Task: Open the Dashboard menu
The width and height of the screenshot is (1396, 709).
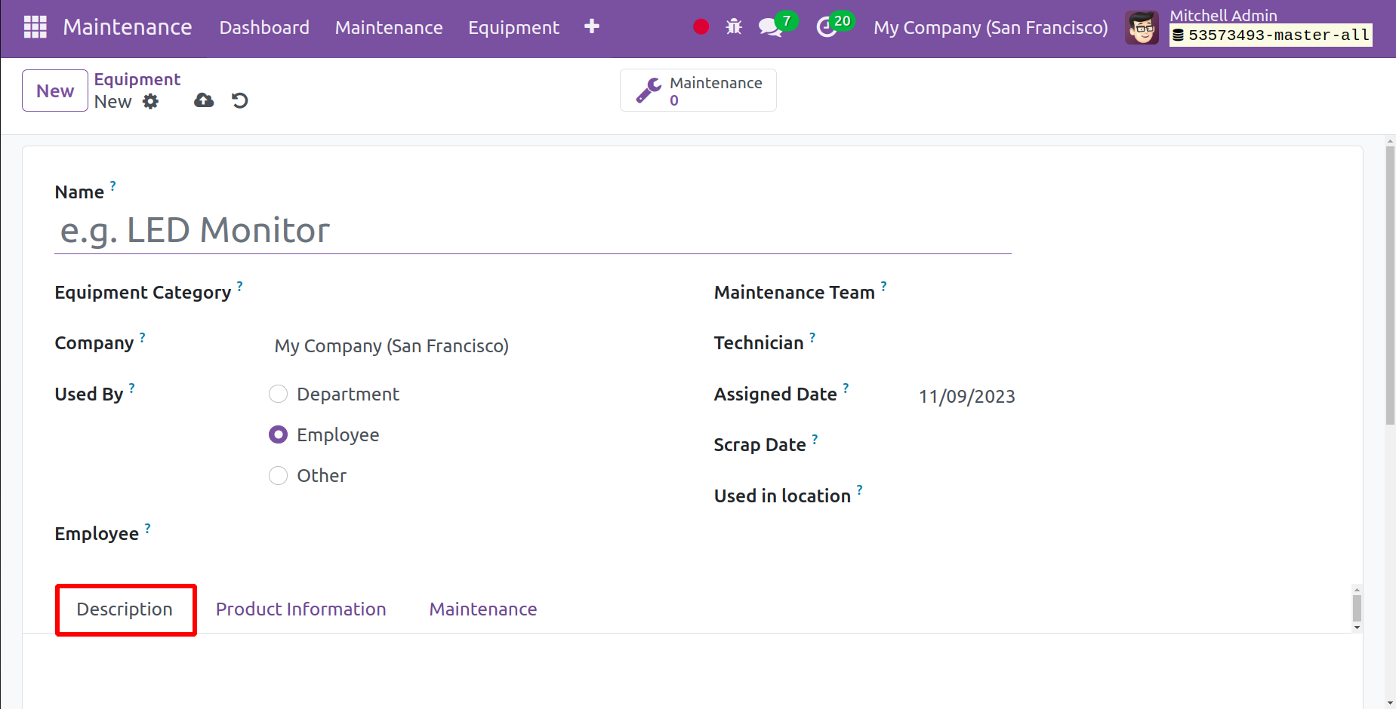Action: (x=264, y=28)
